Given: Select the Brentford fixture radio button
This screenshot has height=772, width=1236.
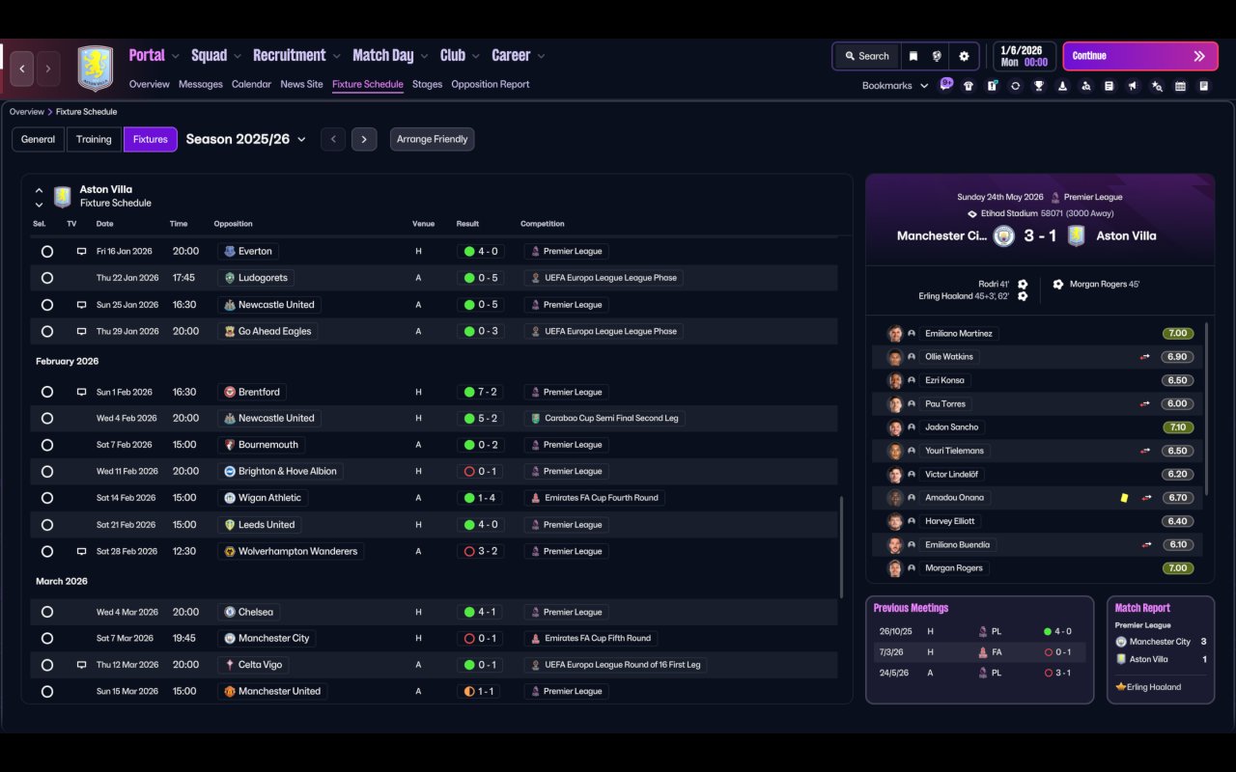Looking at the screenshot, I should tap(46, 392).
